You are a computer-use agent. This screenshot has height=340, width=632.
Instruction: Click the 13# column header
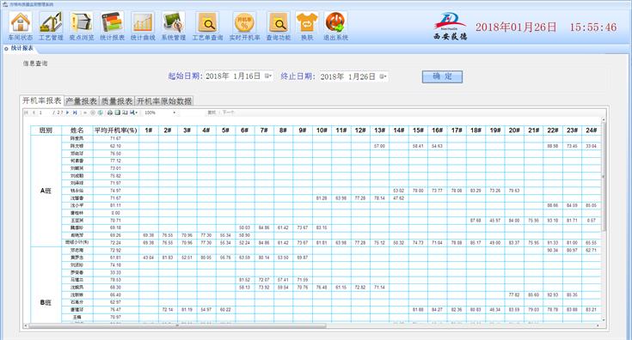coord(380,131)
